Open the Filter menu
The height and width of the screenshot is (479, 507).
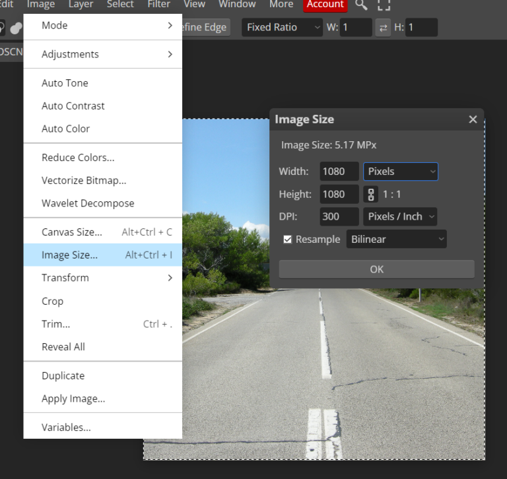pyautogui.click(x=158, y=5)
